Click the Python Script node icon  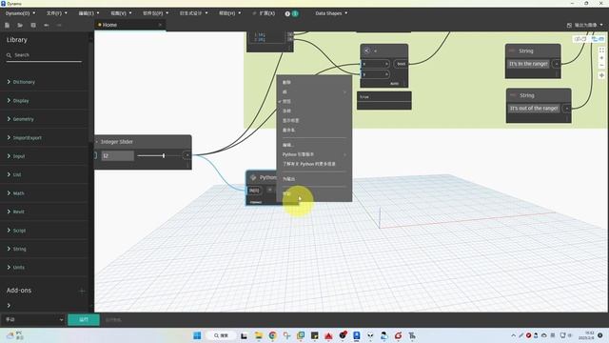pyautogui.click(x=253, y=178)
